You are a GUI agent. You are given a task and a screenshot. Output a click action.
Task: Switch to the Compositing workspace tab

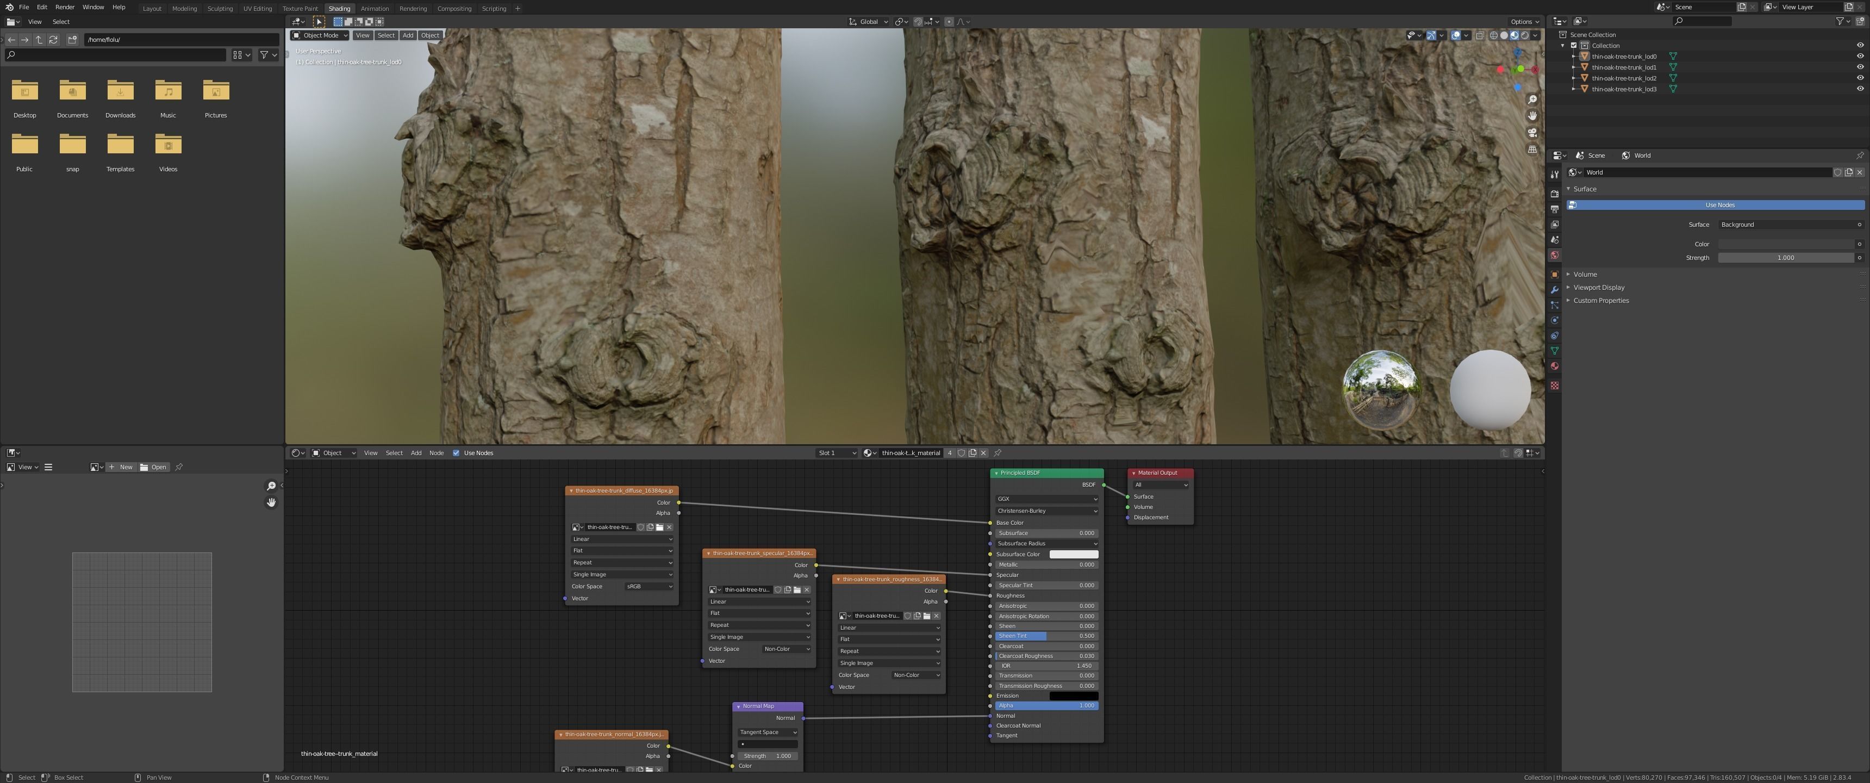454,9
